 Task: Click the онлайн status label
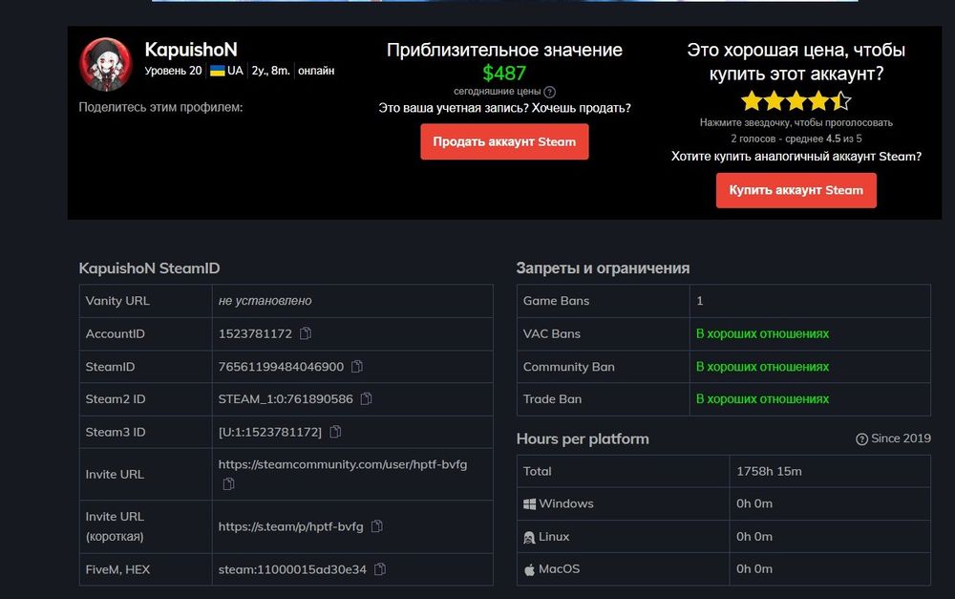pyautogui.click(x=316, y=71)
